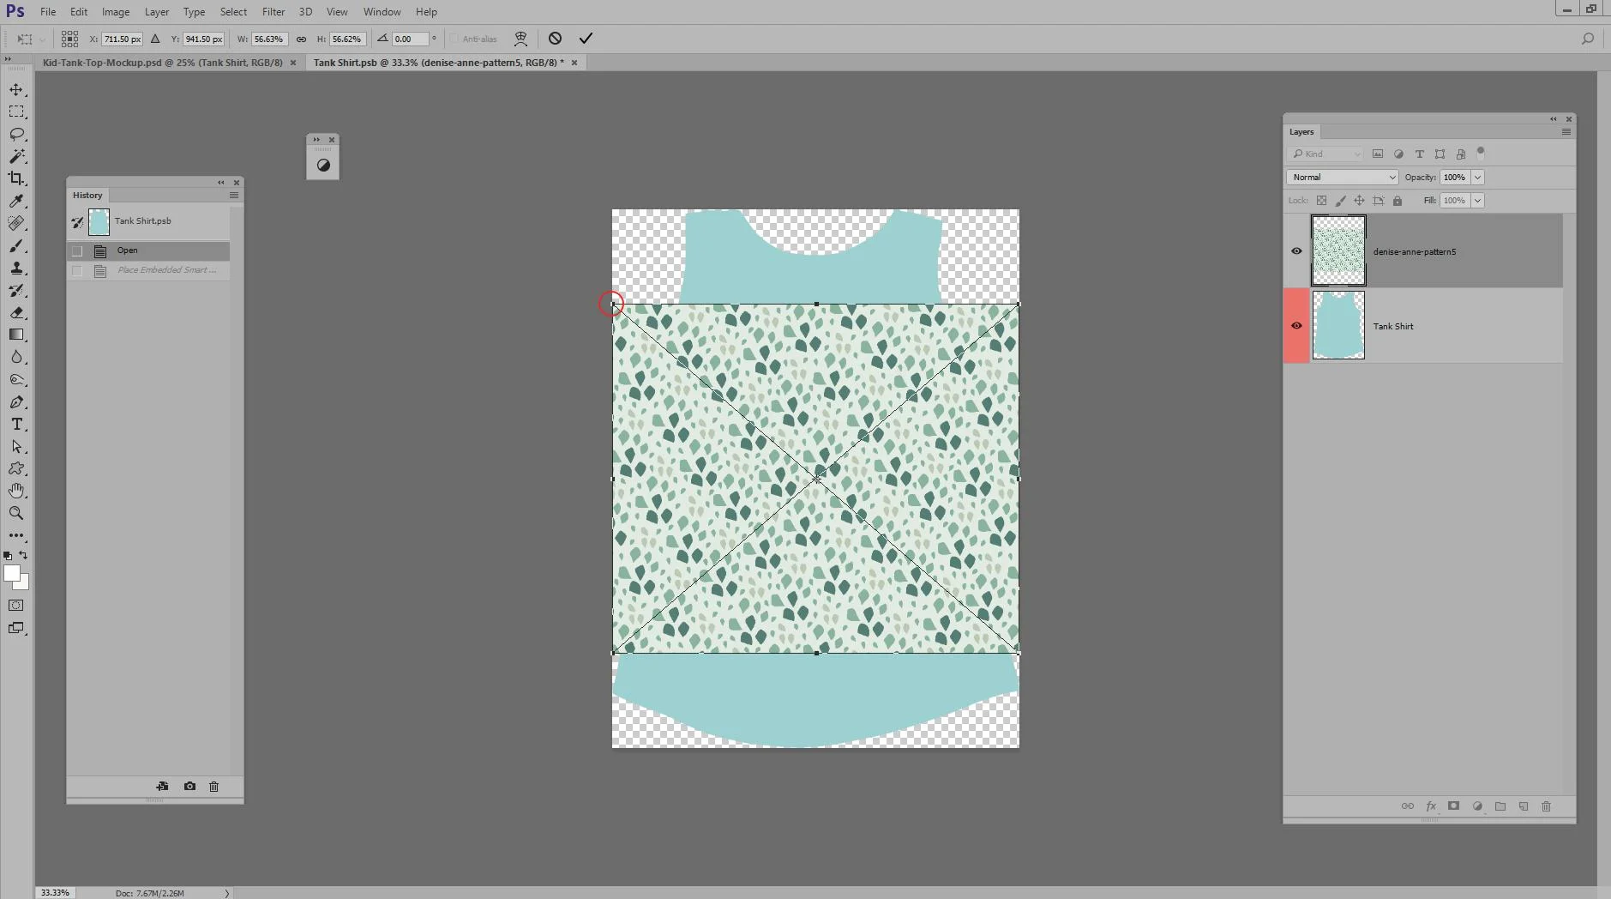This screenshot has width=1611, height=899.
Task: Hide the denise-anne-pattern5 layer visibility
Action: pos(1296,250)
